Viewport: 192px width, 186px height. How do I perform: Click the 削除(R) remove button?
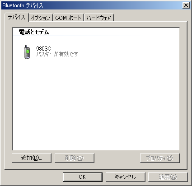pyautogui.click(x=75, y=158)
